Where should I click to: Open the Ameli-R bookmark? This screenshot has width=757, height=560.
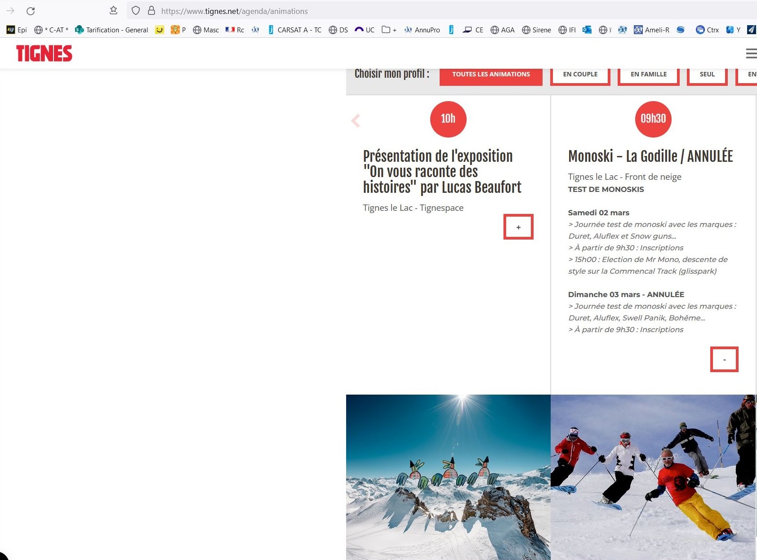click(x=651, y=30)
